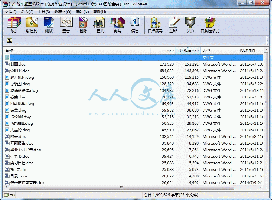Screen dimensions: 272x200
Task: Click the 保护 (Protect) shield icon
Action: click(190, 25)
